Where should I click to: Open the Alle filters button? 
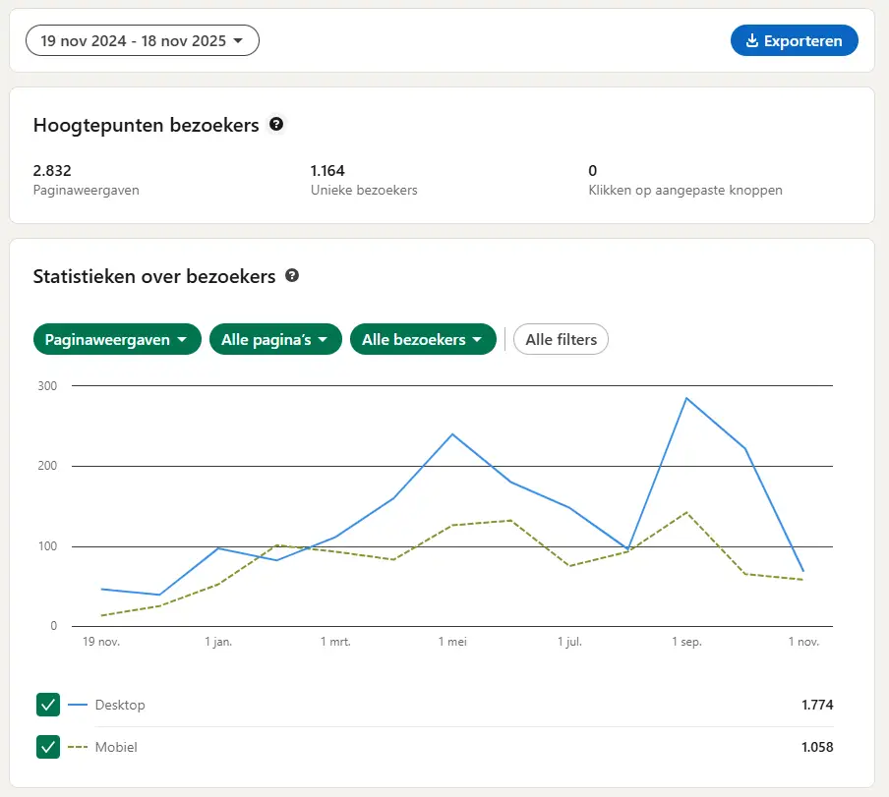click(561, 339)
